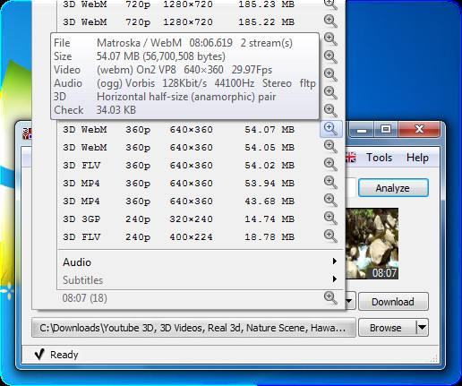Viewport: 462px width, 386px height.
Task: Close the downloader window
Action: (419, 129)
